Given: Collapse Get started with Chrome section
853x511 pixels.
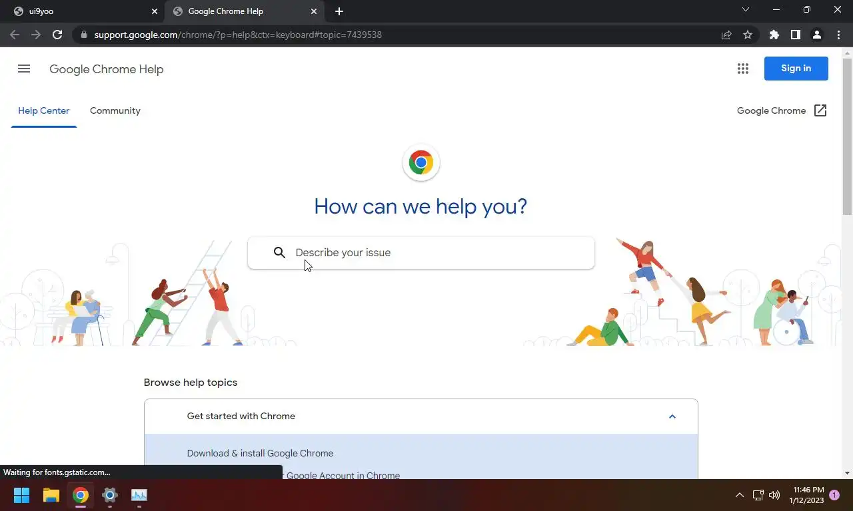Looking at the screenshot, I should [x=421, y=417].
